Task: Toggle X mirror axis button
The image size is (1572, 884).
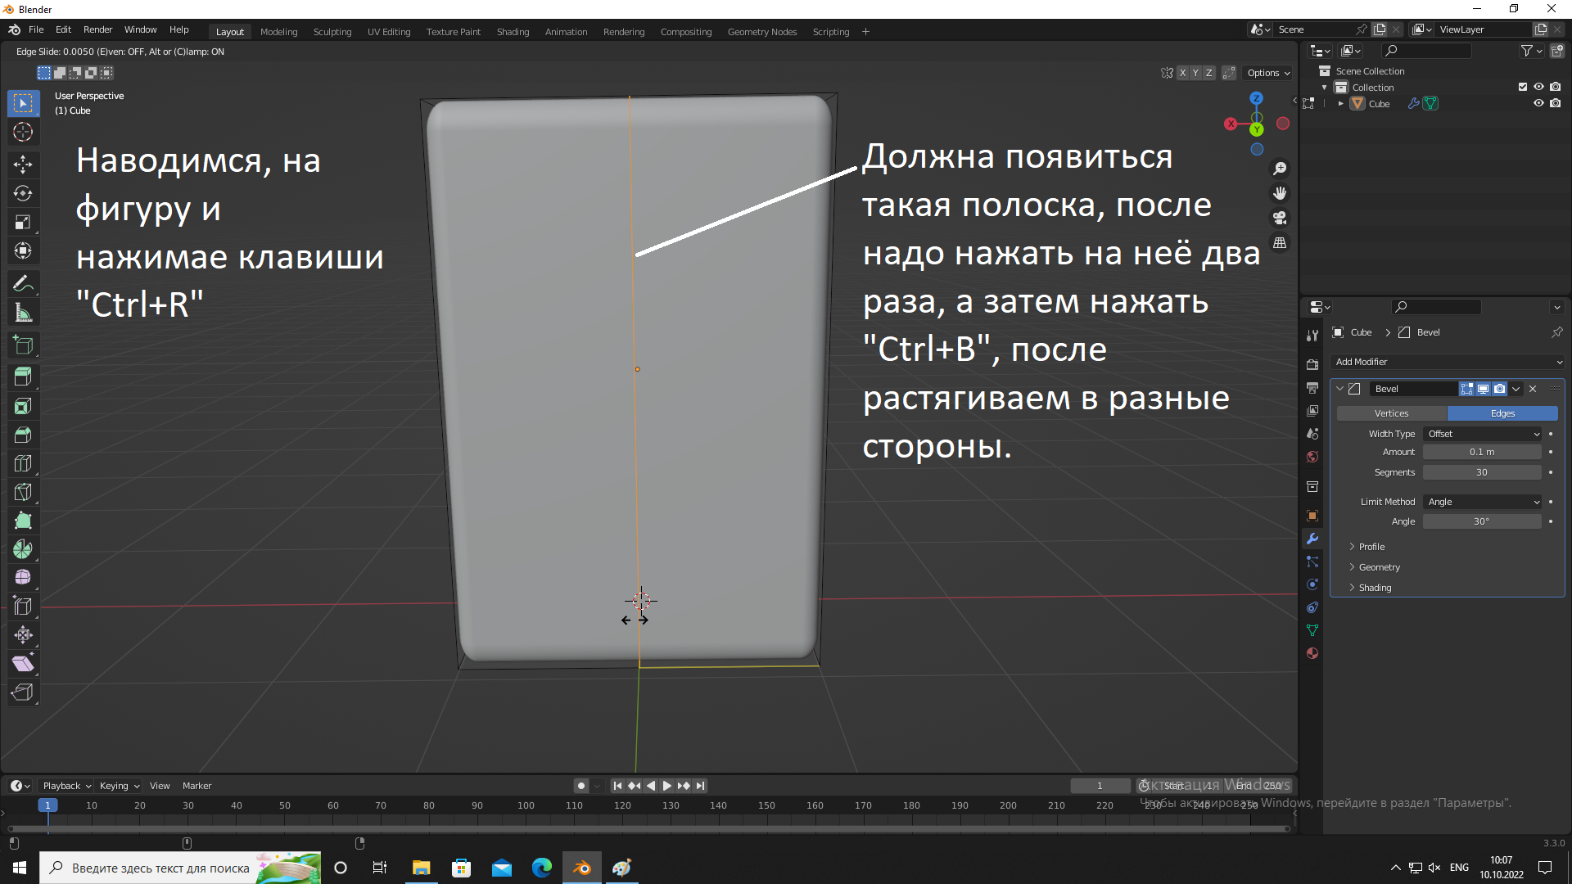Action: 1182,73
